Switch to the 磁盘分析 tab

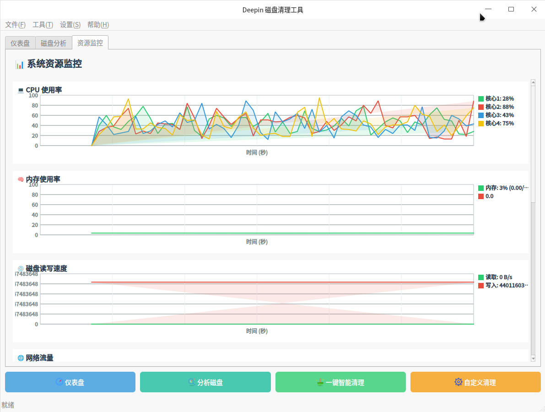[x=53, y=43]
